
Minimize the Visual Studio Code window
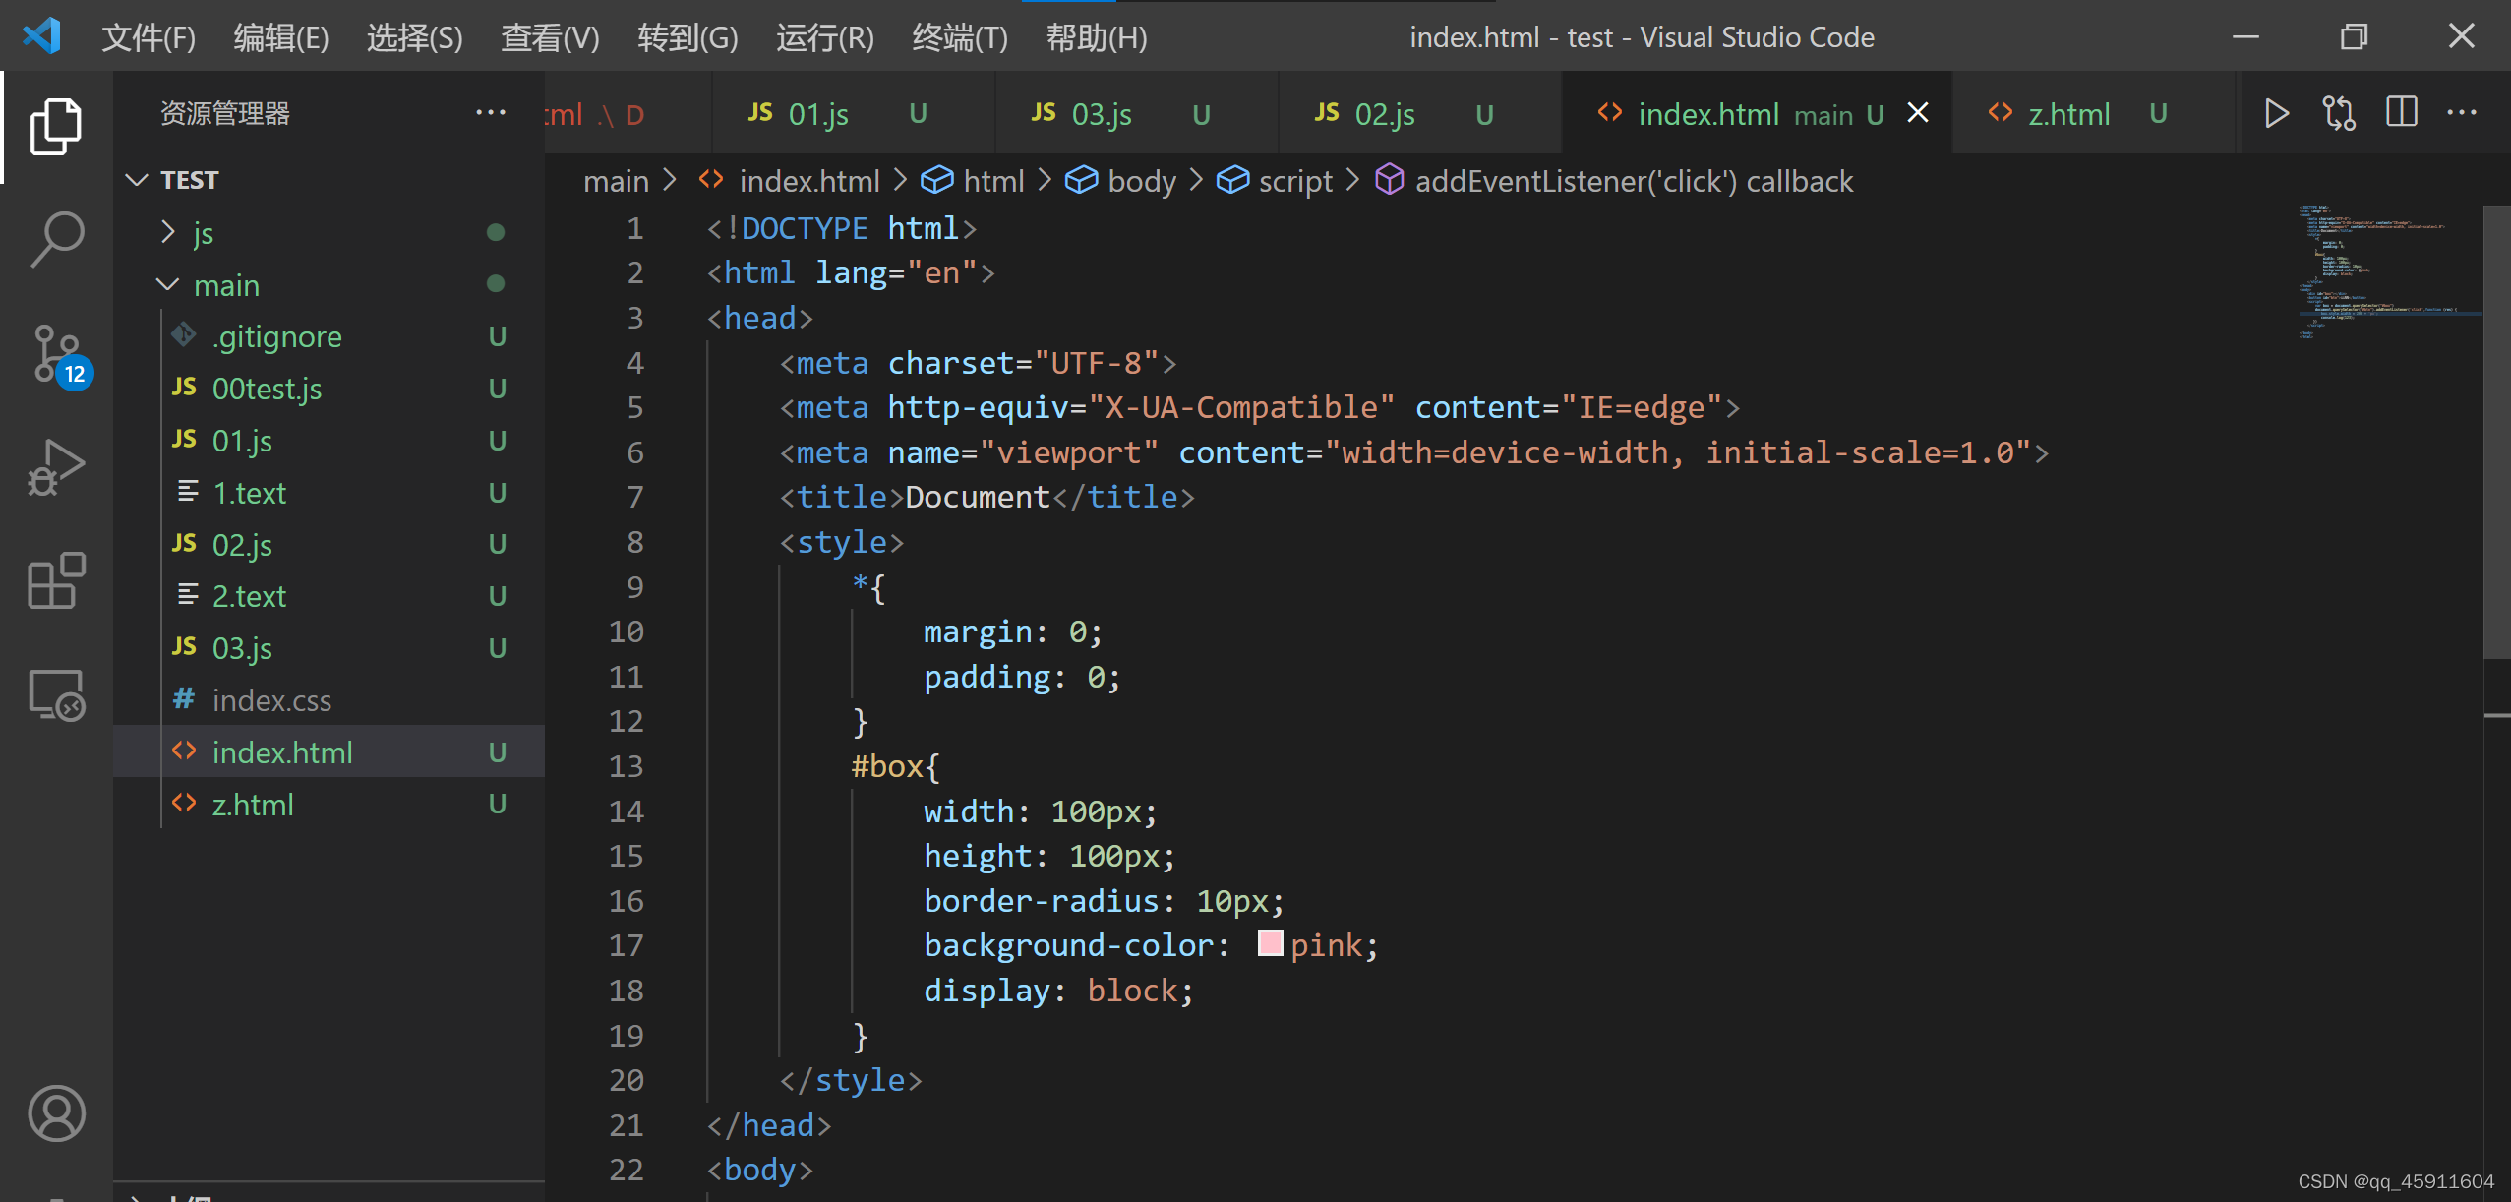pyautogui.click(x=2245, y=36)
